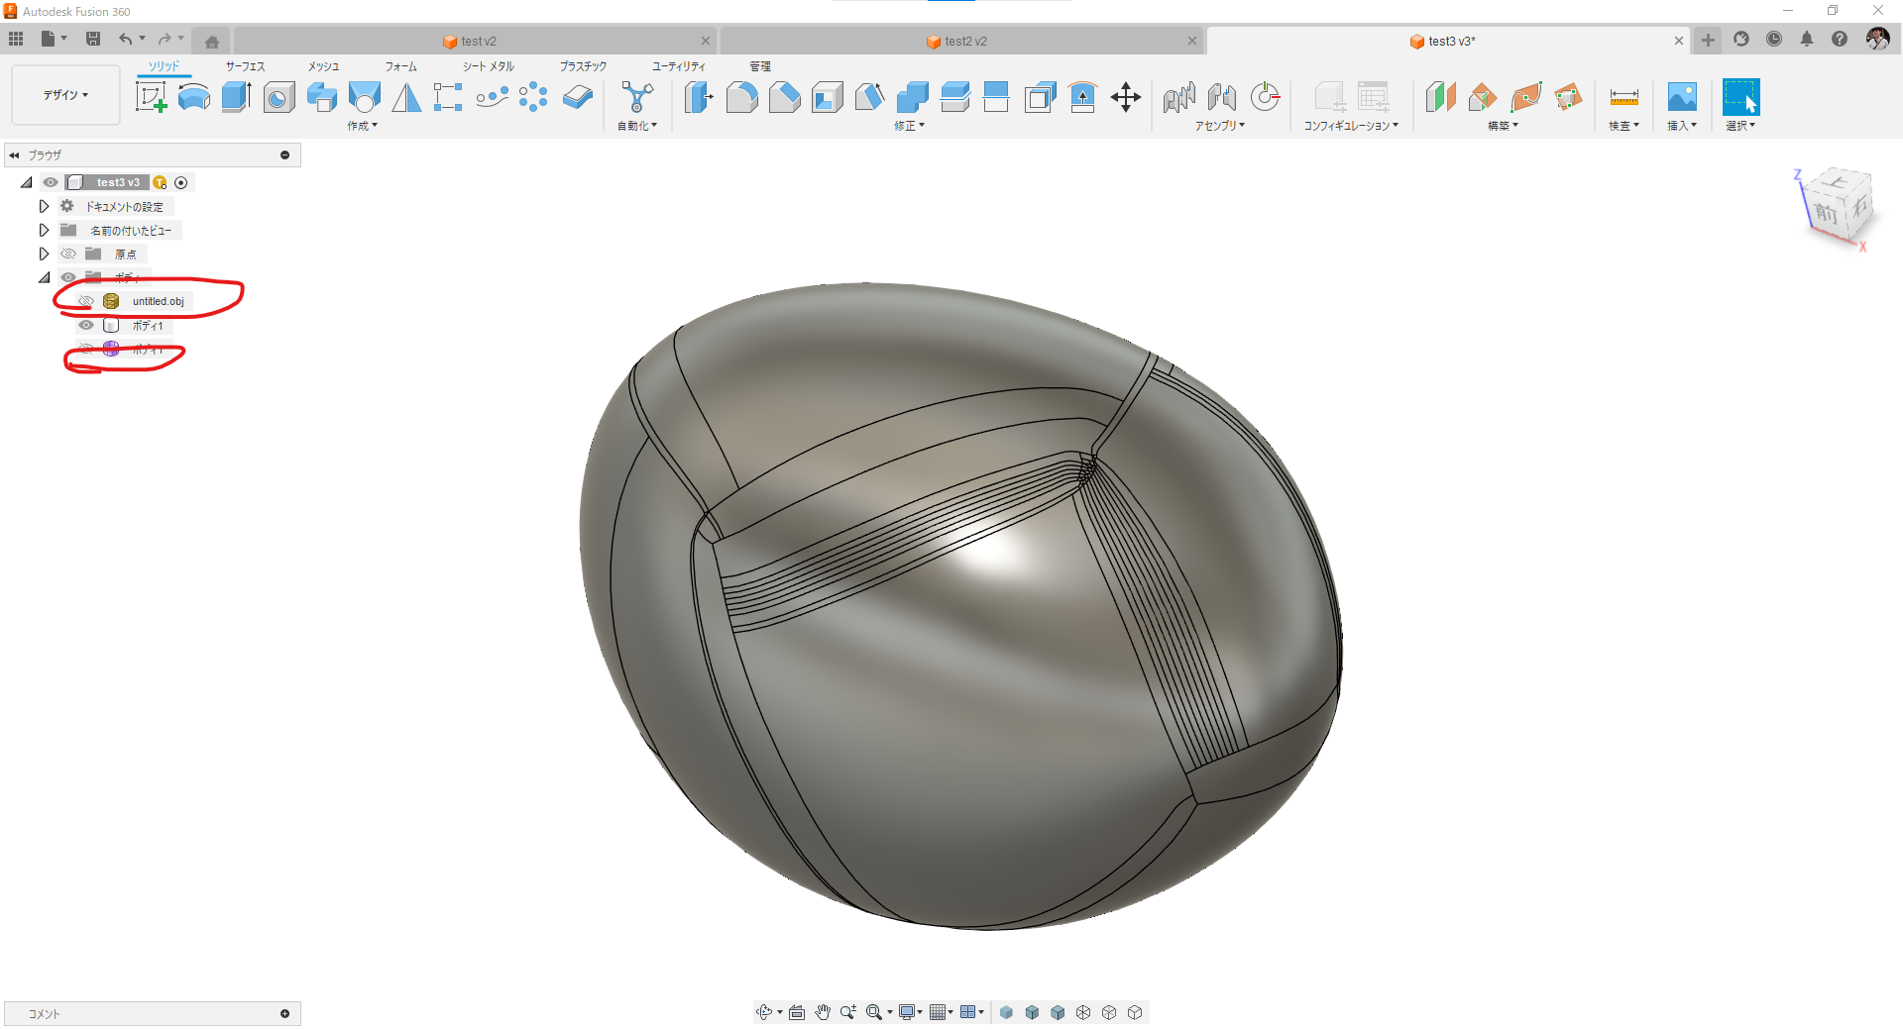The width and height of the screenshot is (1903, 1030).
Task: Open the data panel grid icon
Action: coord(16,39)
